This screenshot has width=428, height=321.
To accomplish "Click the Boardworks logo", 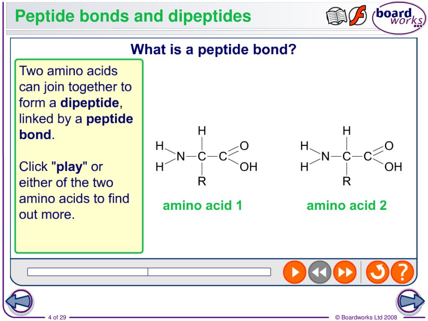I will click(x=399, y=18).
